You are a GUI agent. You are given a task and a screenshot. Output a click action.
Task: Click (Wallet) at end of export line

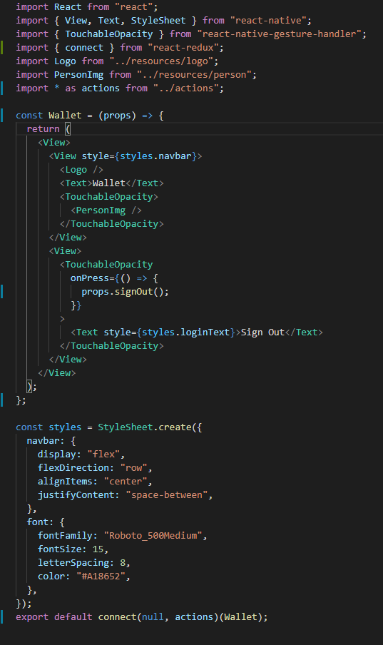coord(240,617)
